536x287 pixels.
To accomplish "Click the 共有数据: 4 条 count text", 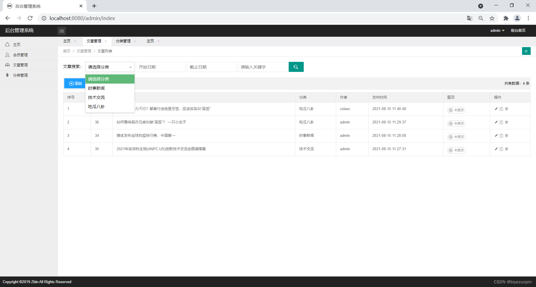I will (517, 83).
